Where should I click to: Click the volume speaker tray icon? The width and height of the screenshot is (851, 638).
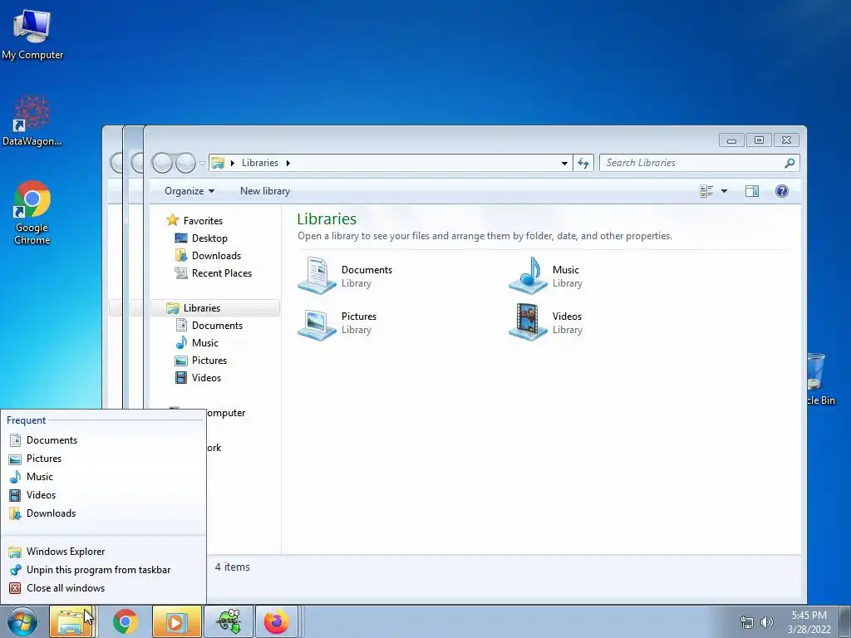coord(766,622)
